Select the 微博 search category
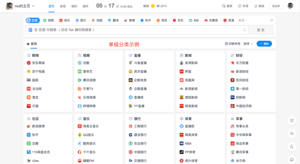Image resolution: width=300 pixels, height=164 pixels. tap(129, 21)
